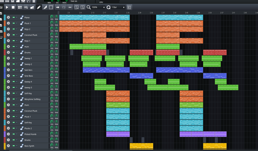Viewport: 258px width, 151px height.
Task: Click the note icon of the Sweep 1 track
Action: [x=22, y=58]
